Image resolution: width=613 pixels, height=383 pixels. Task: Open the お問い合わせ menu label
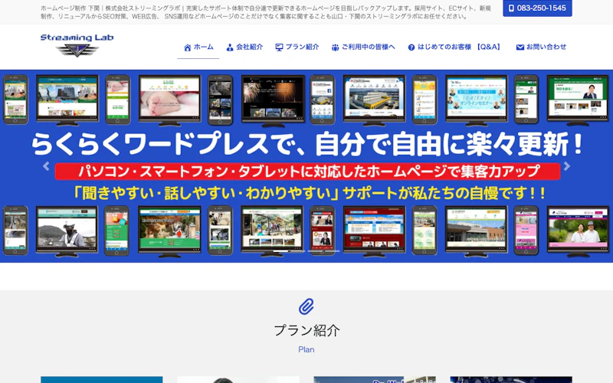(546, 47)
